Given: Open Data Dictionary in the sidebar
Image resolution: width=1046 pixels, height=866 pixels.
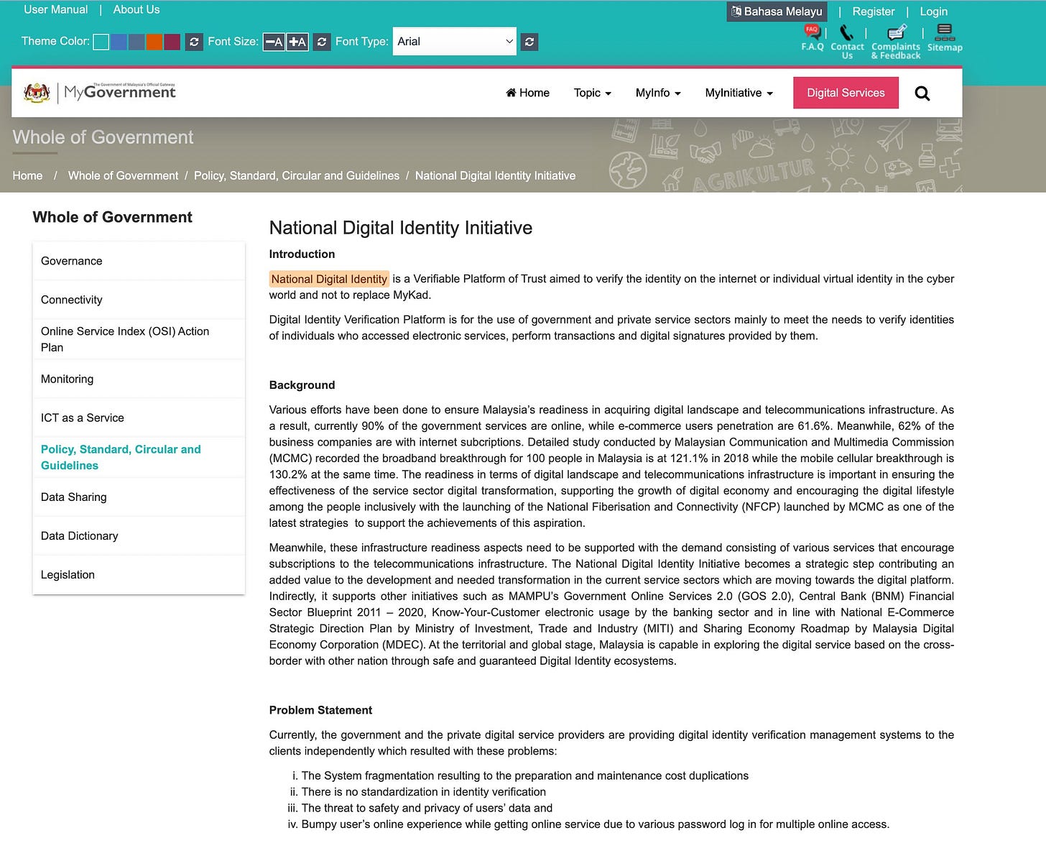Looking at the screenshot, I should (139, 535).
